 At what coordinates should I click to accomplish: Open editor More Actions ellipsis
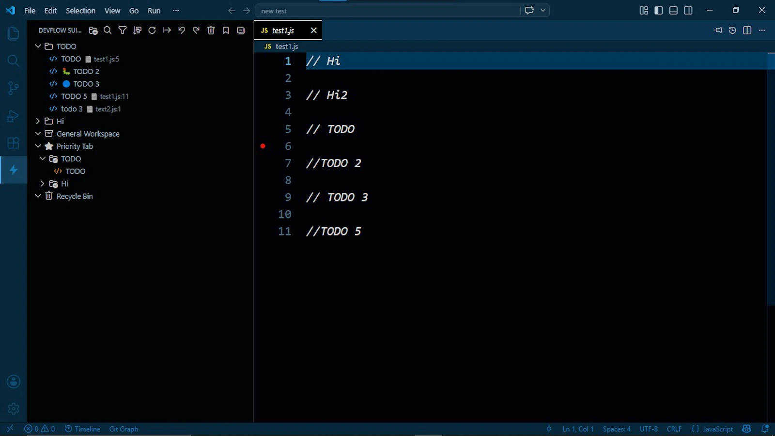pos(762,31)
